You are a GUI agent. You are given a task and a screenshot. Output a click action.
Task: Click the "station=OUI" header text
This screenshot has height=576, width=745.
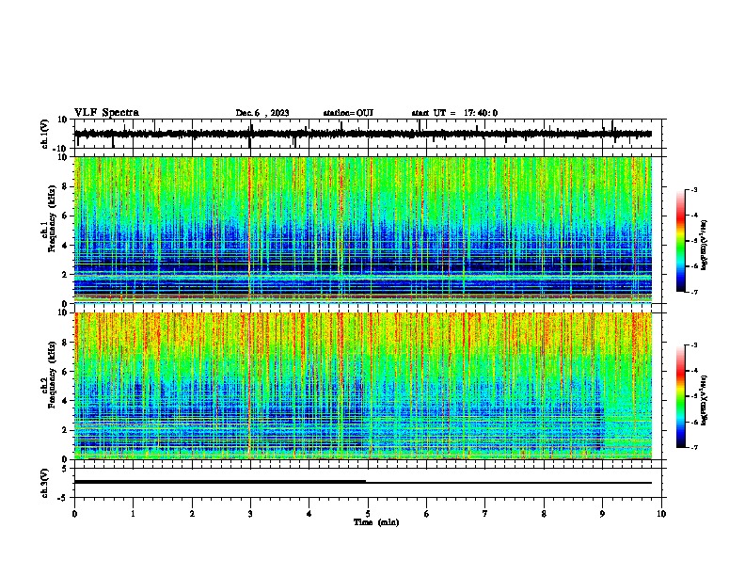(348, 113)
